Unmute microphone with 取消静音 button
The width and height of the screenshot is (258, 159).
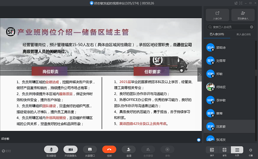[x=51, y=150]
